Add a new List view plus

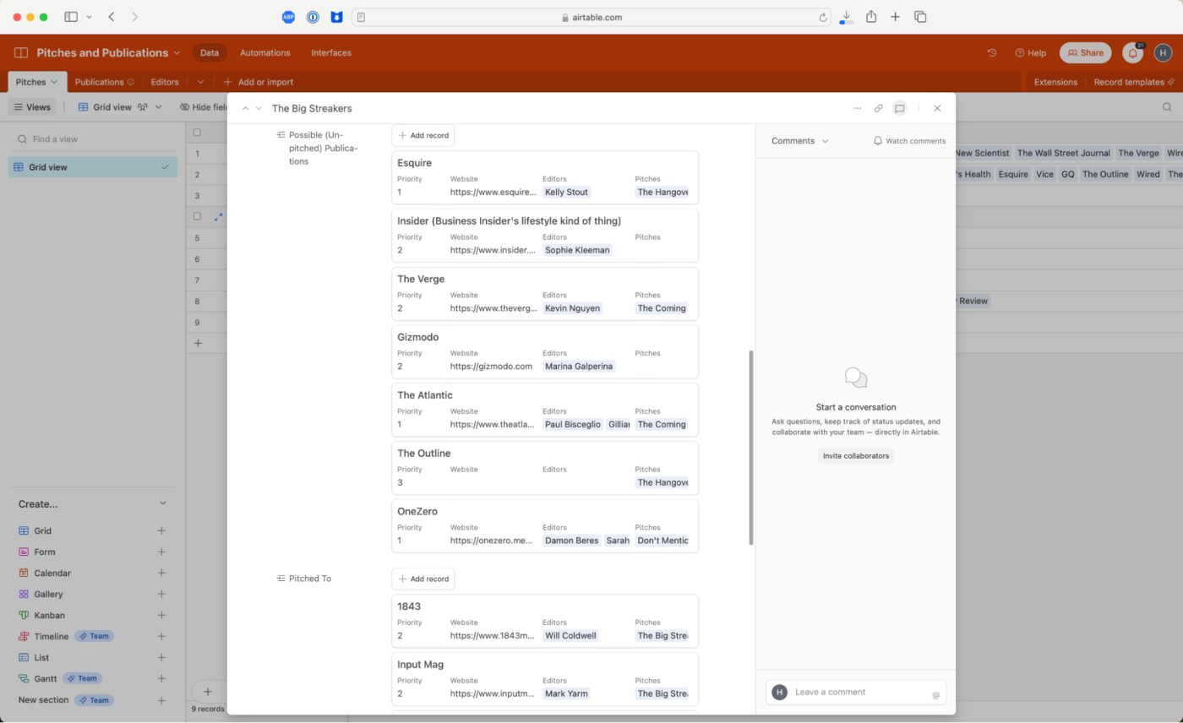[x=161, y=657]
